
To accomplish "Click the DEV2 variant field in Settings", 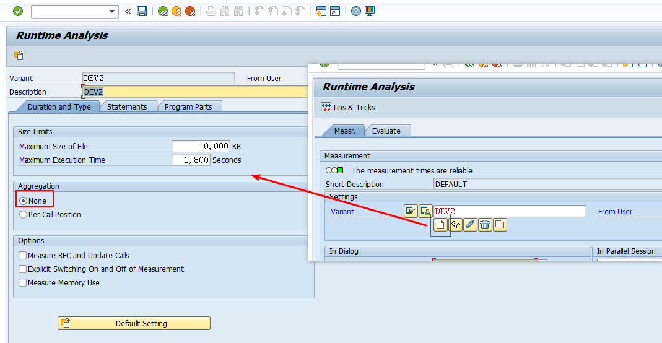I will click(510, 211).
